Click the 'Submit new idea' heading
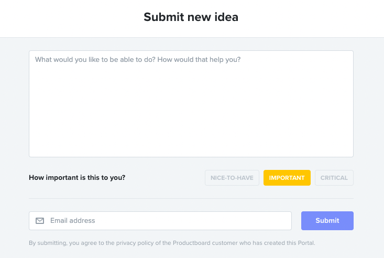384x258 pixels. 191,17
